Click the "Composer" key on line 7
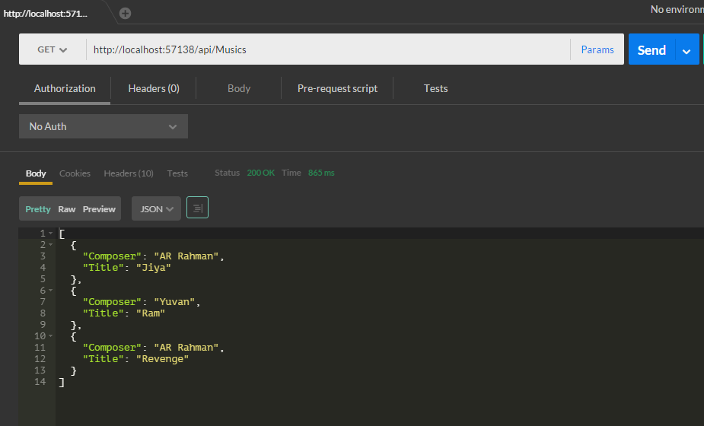 click(112, 302)
